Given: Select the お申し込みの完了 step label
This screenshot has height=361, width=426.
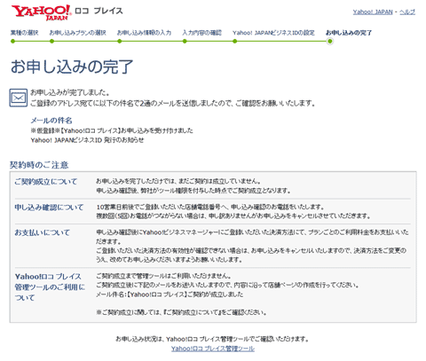Looking at the screenshot, I should 349,33.
